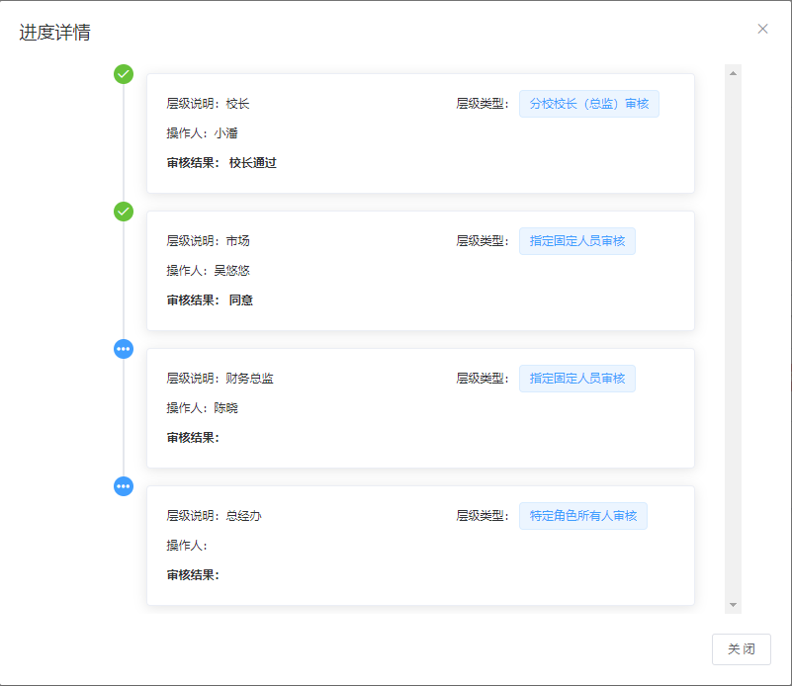Click the scrollbar down arrow
792x686 pixels.
point(733,604)
